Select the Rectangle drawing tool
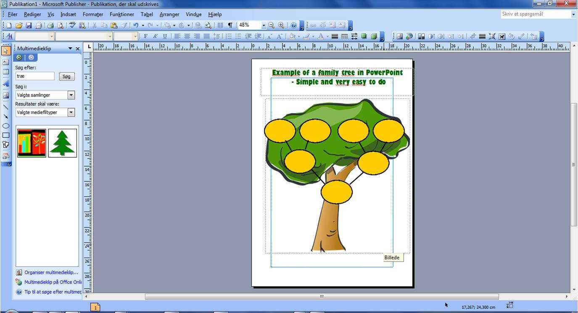Image resolution: width=578 pixels, height=313 pixels. (x=6, y=135)
